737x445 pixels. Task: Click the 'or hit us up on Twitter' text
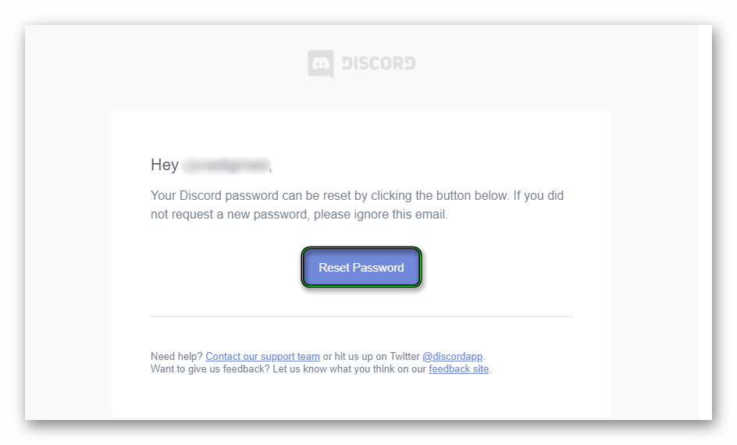click(x=371, y=357)
